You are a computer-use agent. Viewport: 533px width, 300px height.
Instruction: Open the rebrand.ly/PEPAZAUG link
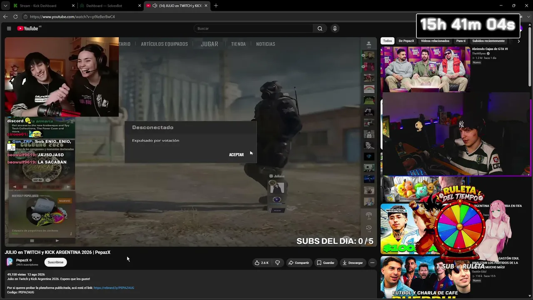pos(114,288)
